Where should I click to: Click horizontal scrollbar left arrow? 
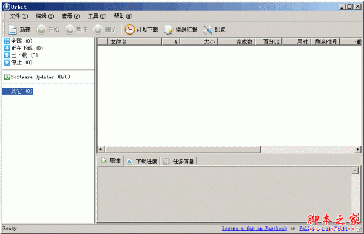(x=101, y=150)
